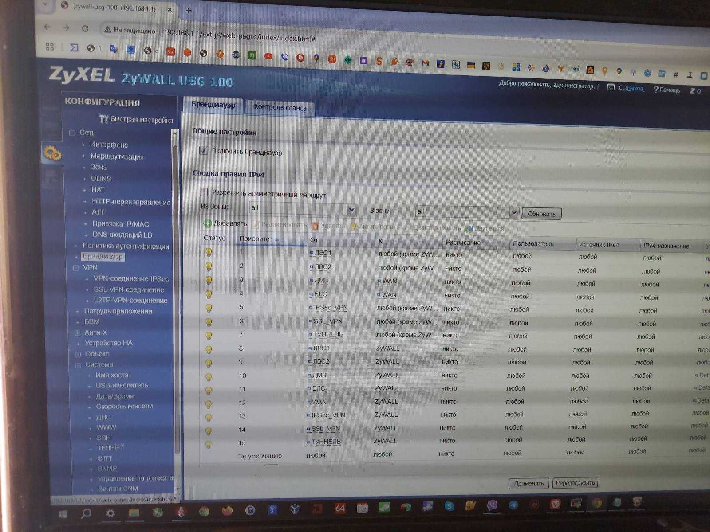The image size is (710, 532).
Task: Click the Помощь question mark icon
Action: (656, 89)
